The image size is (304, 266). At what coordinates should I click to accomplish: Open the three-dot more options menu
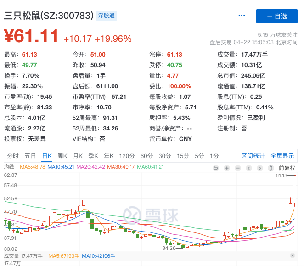tap(242, 16)
